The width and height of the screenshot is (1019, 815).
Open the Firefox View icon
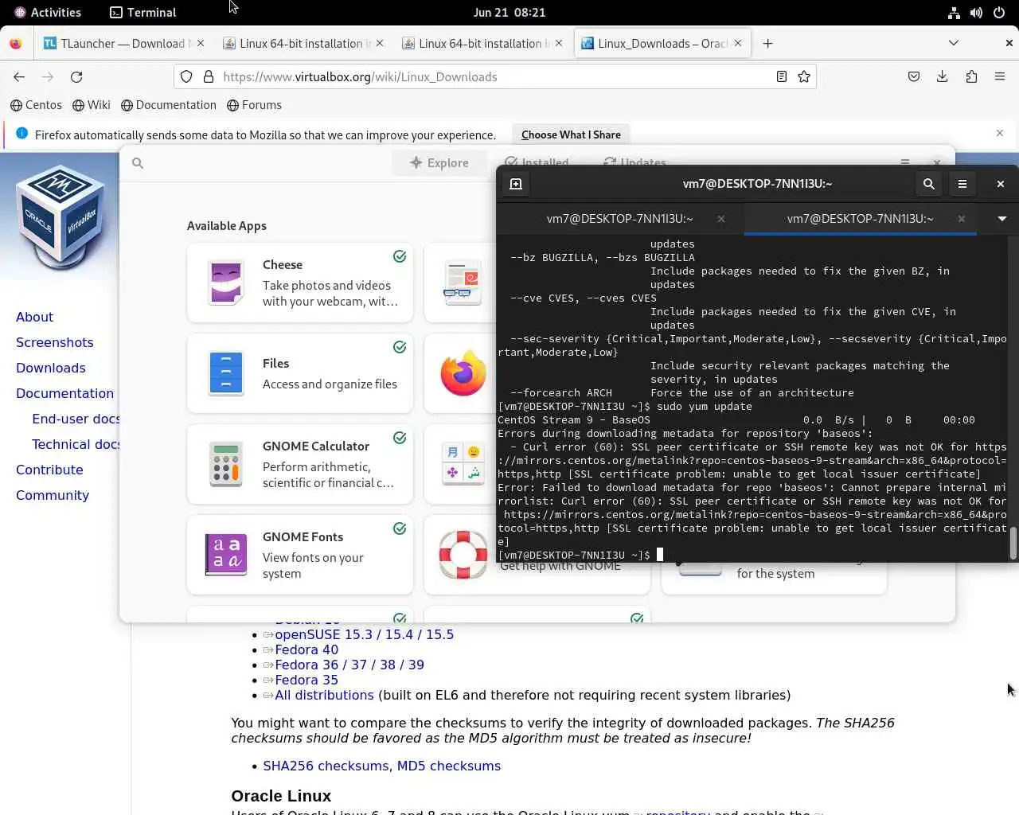point(15,44)
